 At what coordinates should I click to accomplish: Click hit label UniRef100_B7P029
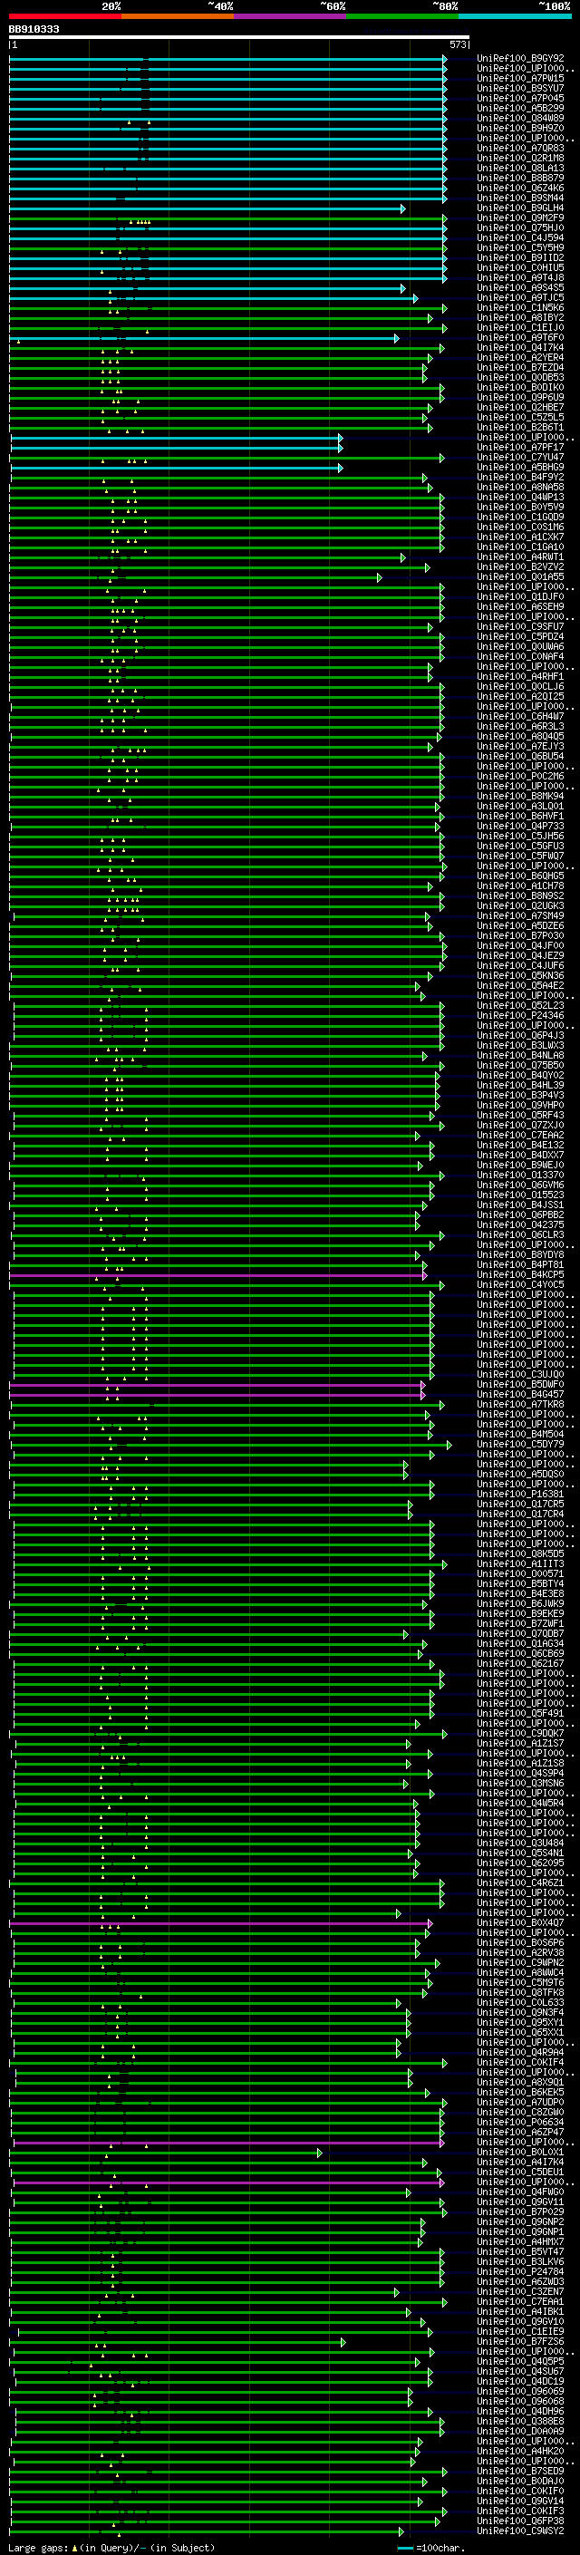[520, 2212]
